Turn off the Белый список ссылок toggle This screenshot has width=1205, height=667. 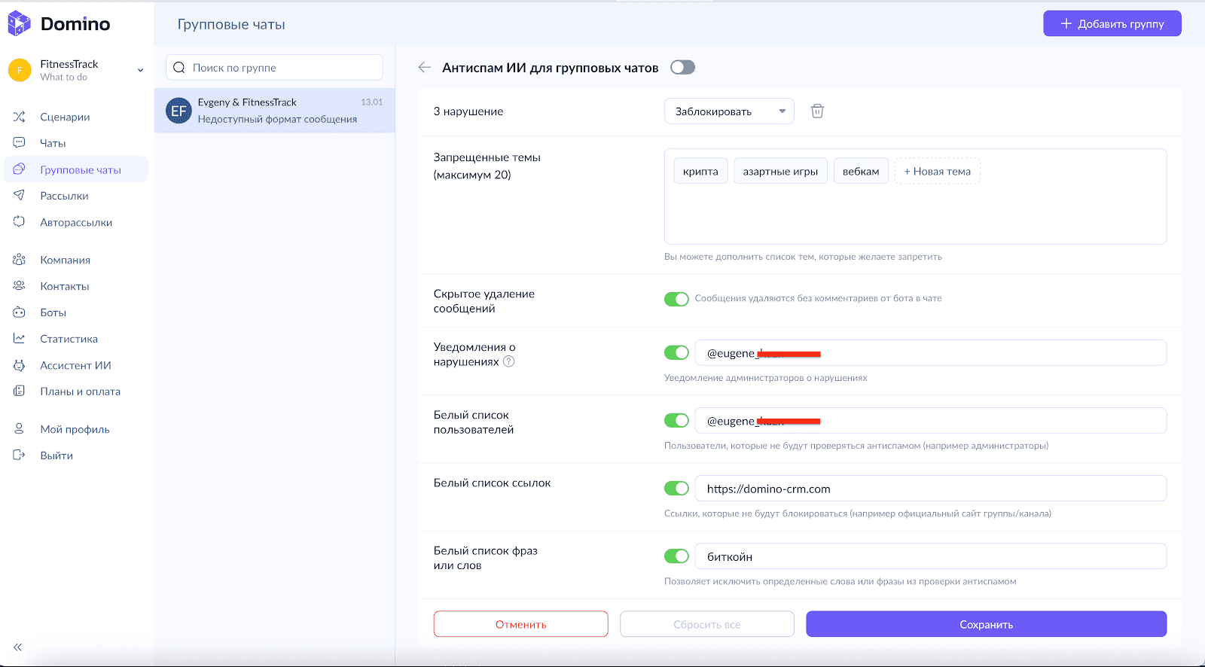(676, 489)
